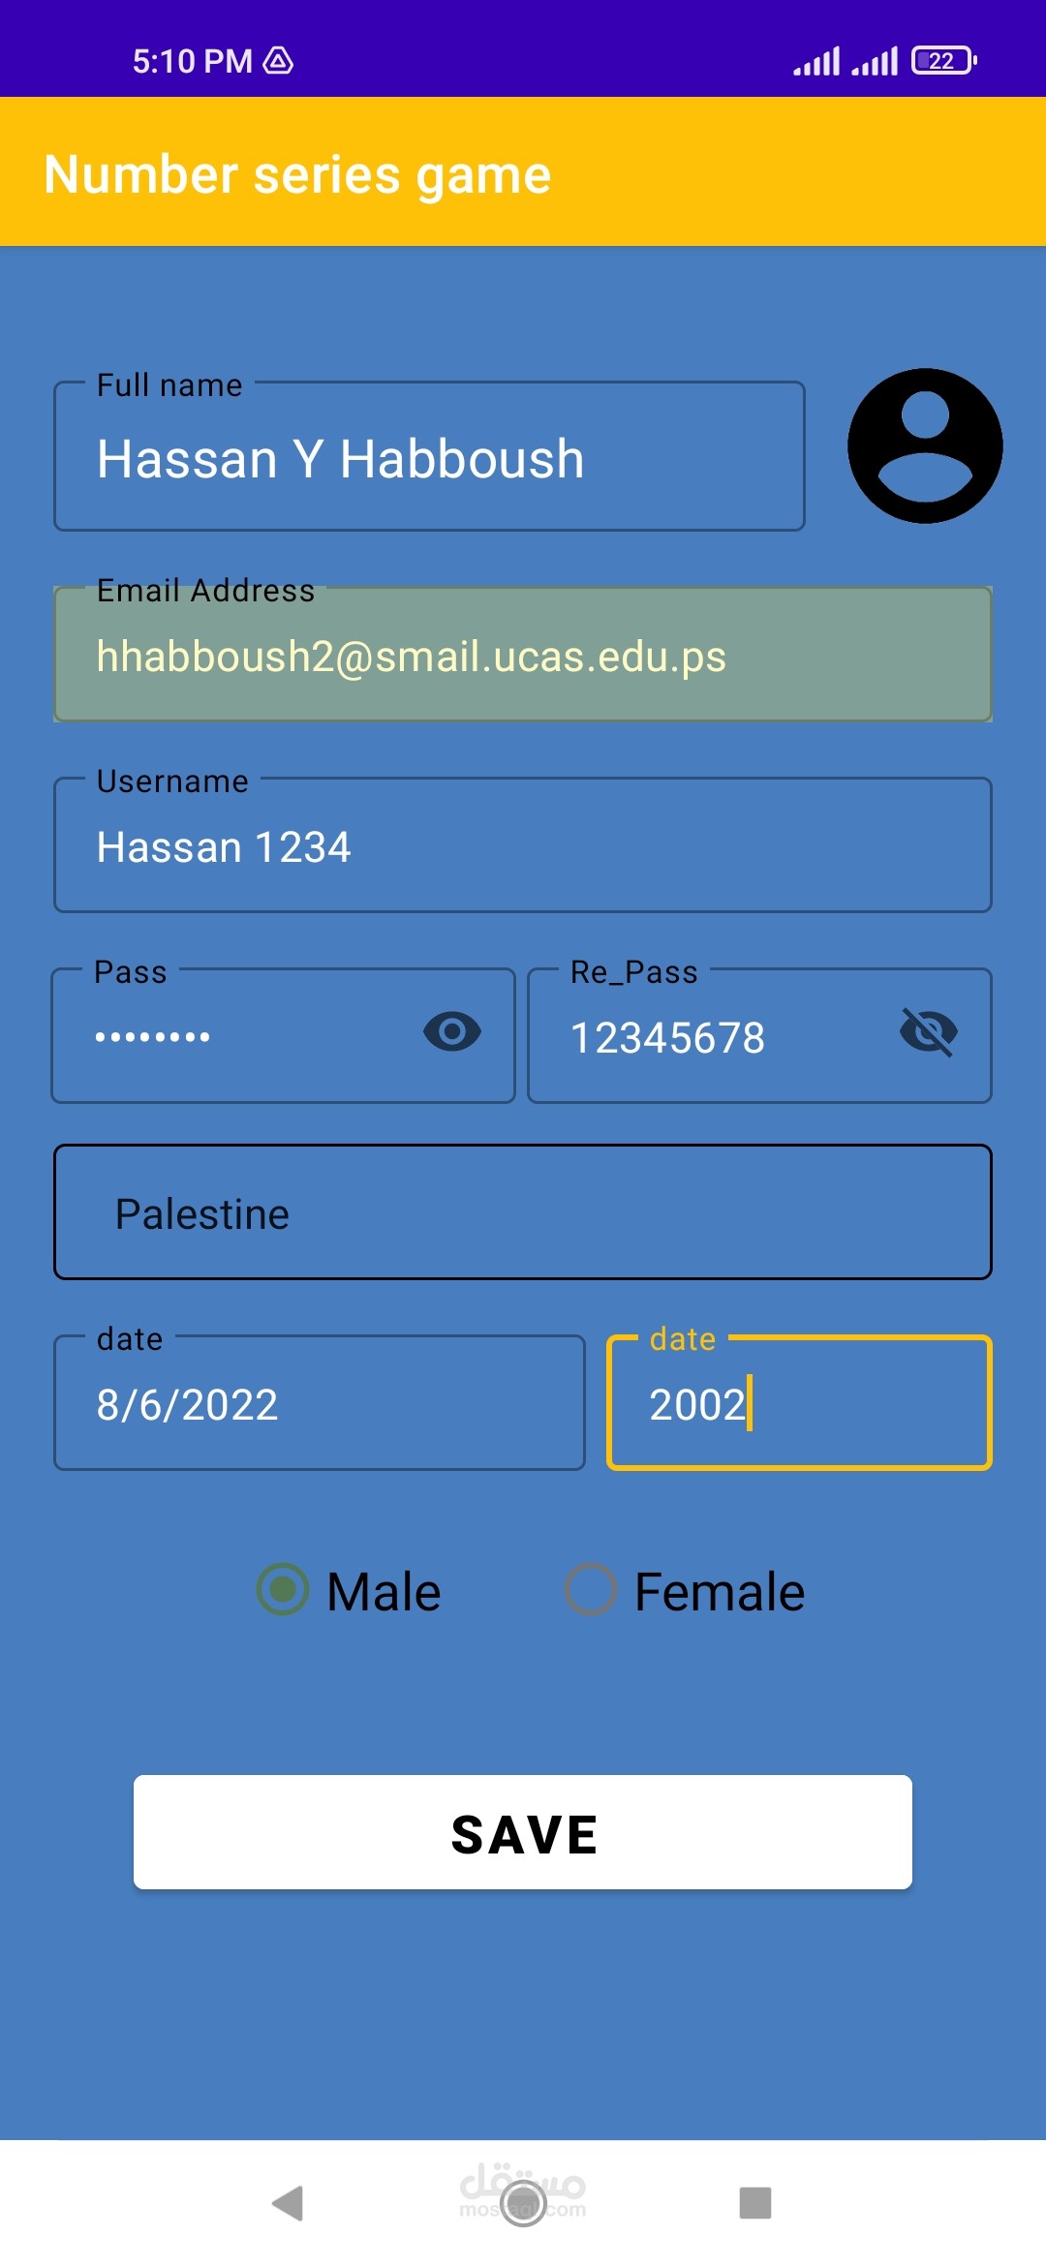Hide Re_Pass with crossed eye icon
This screenshot has width=1046, height=2266.
(928, 1032)
